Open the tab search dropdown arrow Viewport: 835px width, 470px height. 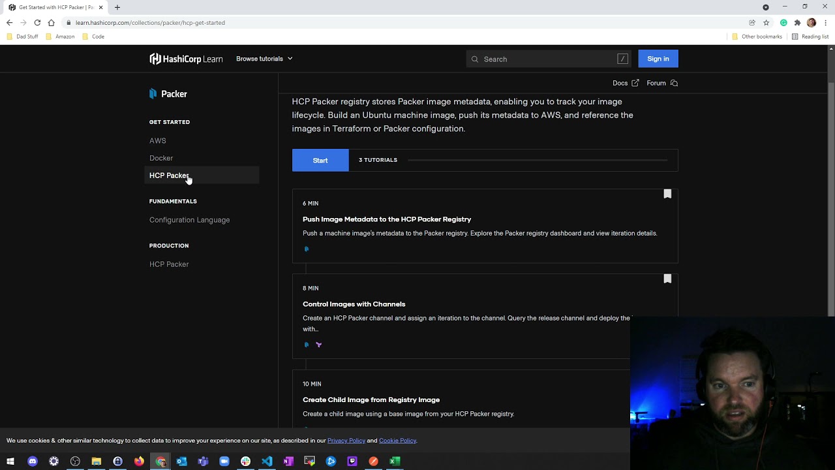click(x=766, y=7)
